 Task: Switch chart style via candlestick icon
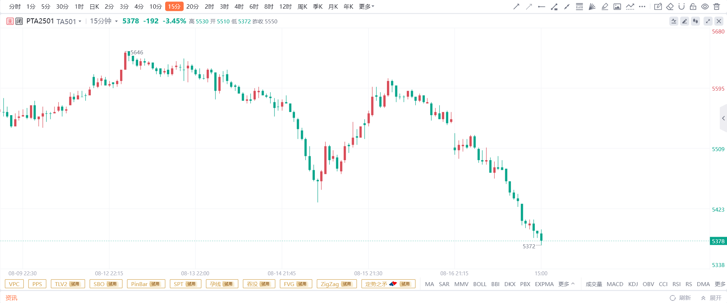coord(695,21)
